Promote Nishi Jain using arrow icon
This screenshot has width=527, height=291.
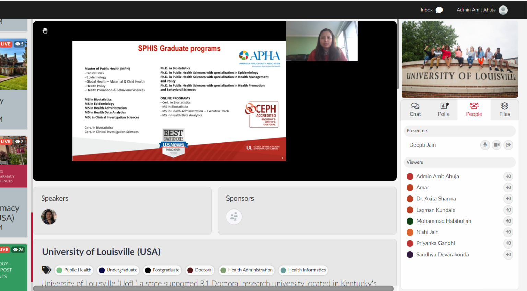(508, 232)
